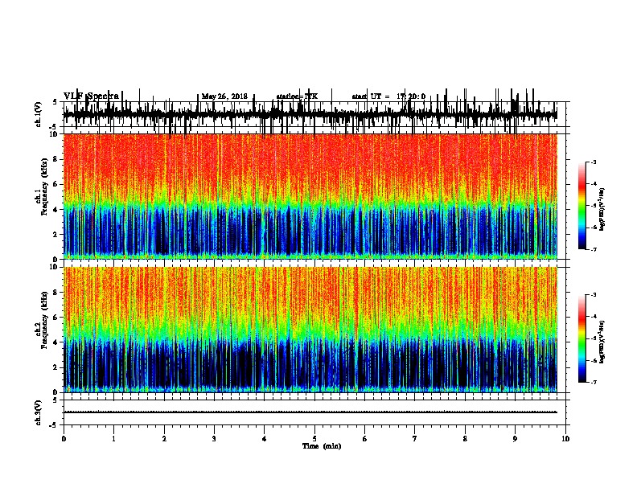Viewport: 637px width, 492px height.
Task: Click time axis tick label "8"
Action: [x=465, y=439]
